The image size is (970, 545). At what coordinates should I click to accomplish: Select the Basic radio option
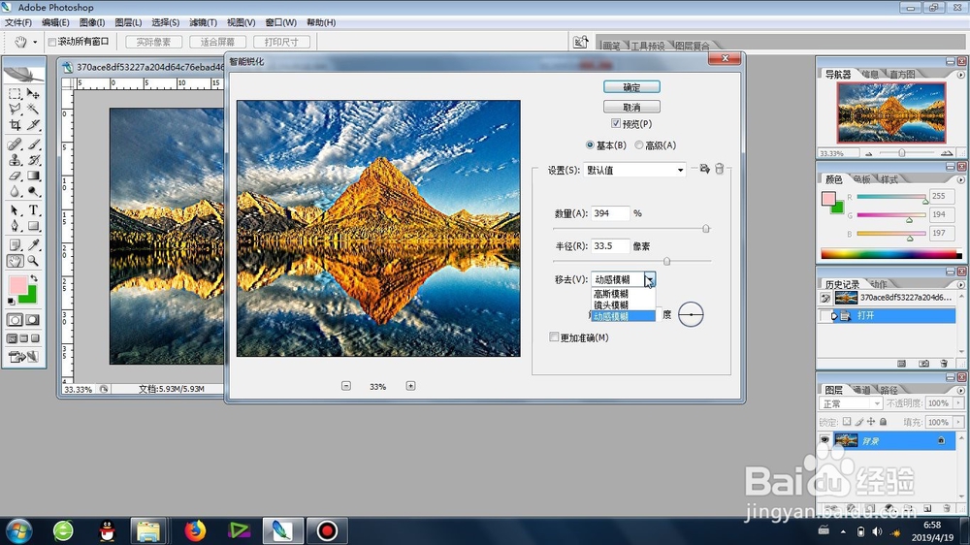click(590, 145)
